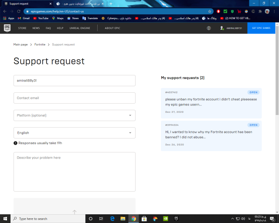Open the News bookmark
This screenshot has width=279, height=223.
point(73,18)
